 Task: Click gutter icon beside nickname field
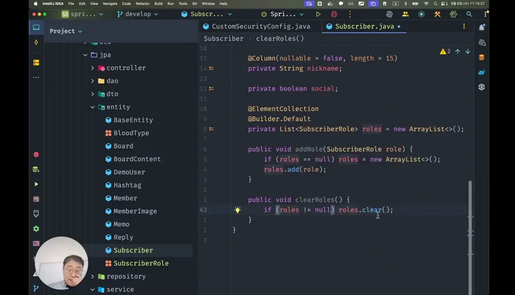point(211,68)
